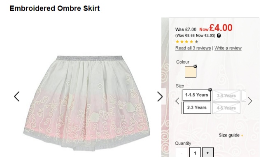Viewport: 261px width, 157px height.
Task: Go to previous sizes with left arrow
Action: [x=177, y=101]
